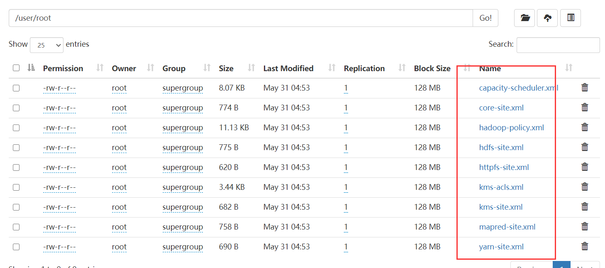The width and height of the screenshot is (605, 268).
Task: Click the /user/root path input field
Action: (241, 18)
